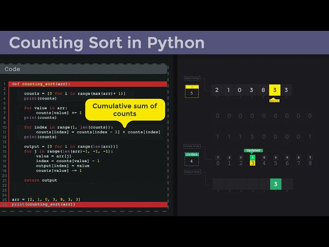Click the "1" cell in the input array
This screenshot has height=247, width=329.
228,90
